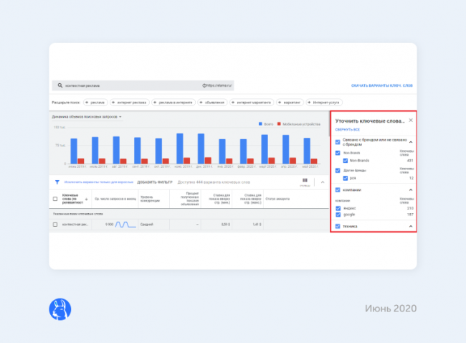Collapse the 'техника' section chevron
This screenshot has width=466, height=343.
[x=410, y=227]
